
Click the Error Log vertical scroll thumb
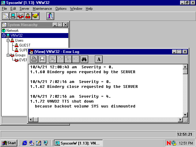185,72
